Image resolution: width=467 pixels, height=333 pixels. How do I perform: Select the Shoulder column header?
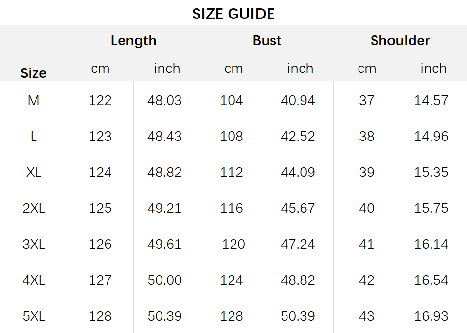[400, 40]
